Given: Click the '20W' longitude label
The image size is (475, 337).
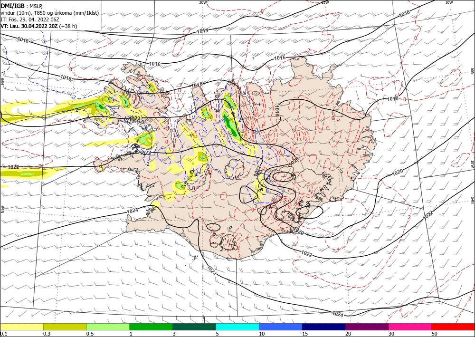Looking at the screenshot, I should click(x=203, y=2).
